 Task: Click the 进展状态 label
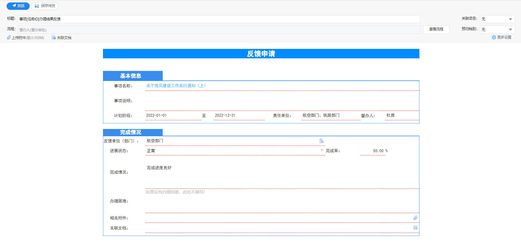[119, 151]
